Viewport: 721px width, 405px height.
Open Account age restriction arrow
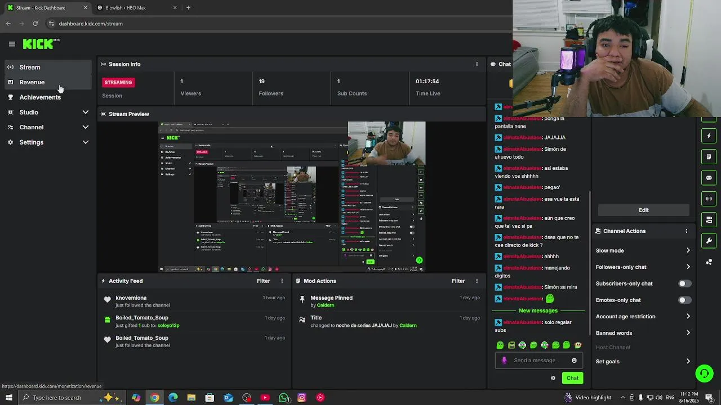[x=688, y=316]
